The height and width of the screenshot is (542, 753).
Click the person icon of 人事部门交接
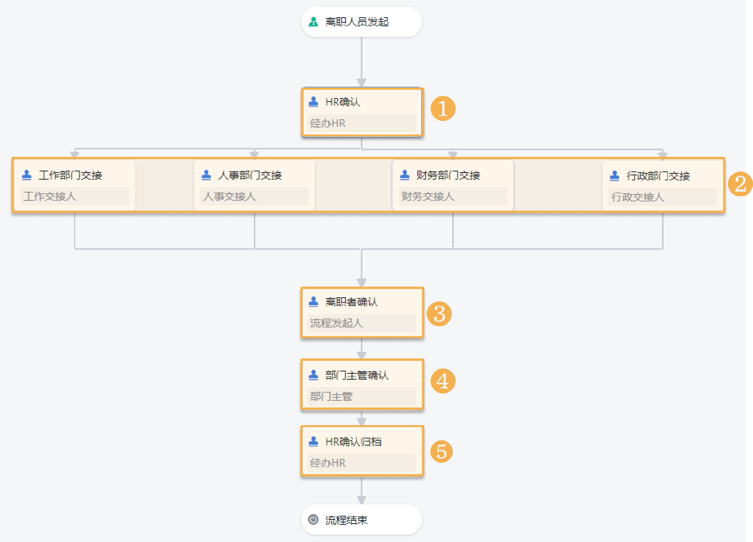pos(206,175)
